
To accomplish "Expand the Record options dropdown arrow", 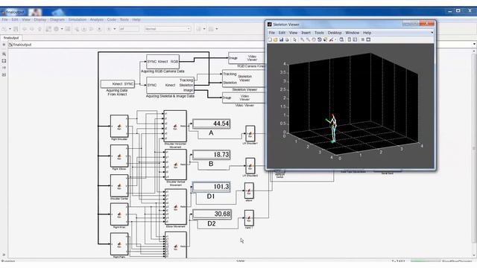I will point(115,29).
